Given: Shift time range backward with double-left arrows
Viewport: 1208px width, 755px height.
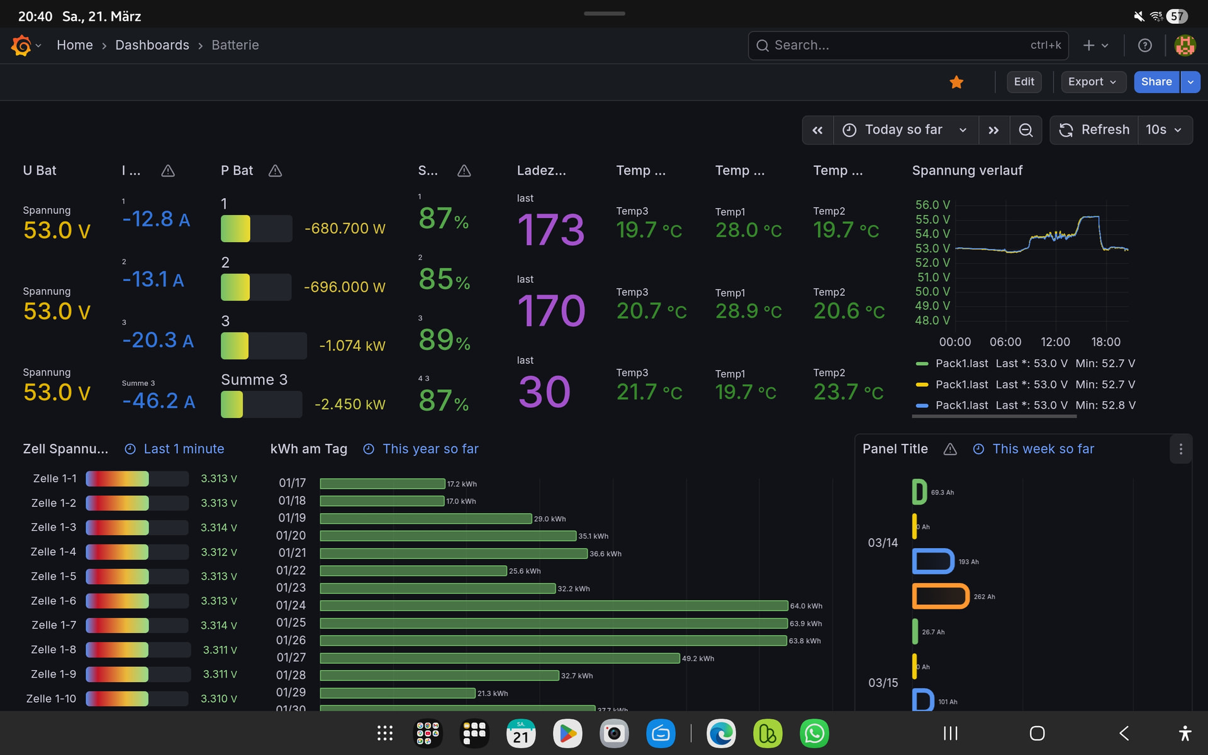Looking at the screenshot, I should 817,130.
